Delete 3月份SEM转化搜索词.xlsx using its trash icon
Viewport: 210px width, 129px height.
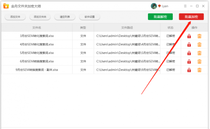[199, 36]
